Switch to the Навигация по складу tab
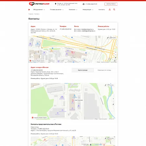 click(104, 70)
